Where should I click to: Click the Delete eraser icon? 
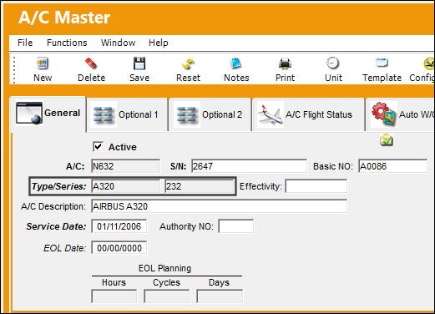[91, 63]
